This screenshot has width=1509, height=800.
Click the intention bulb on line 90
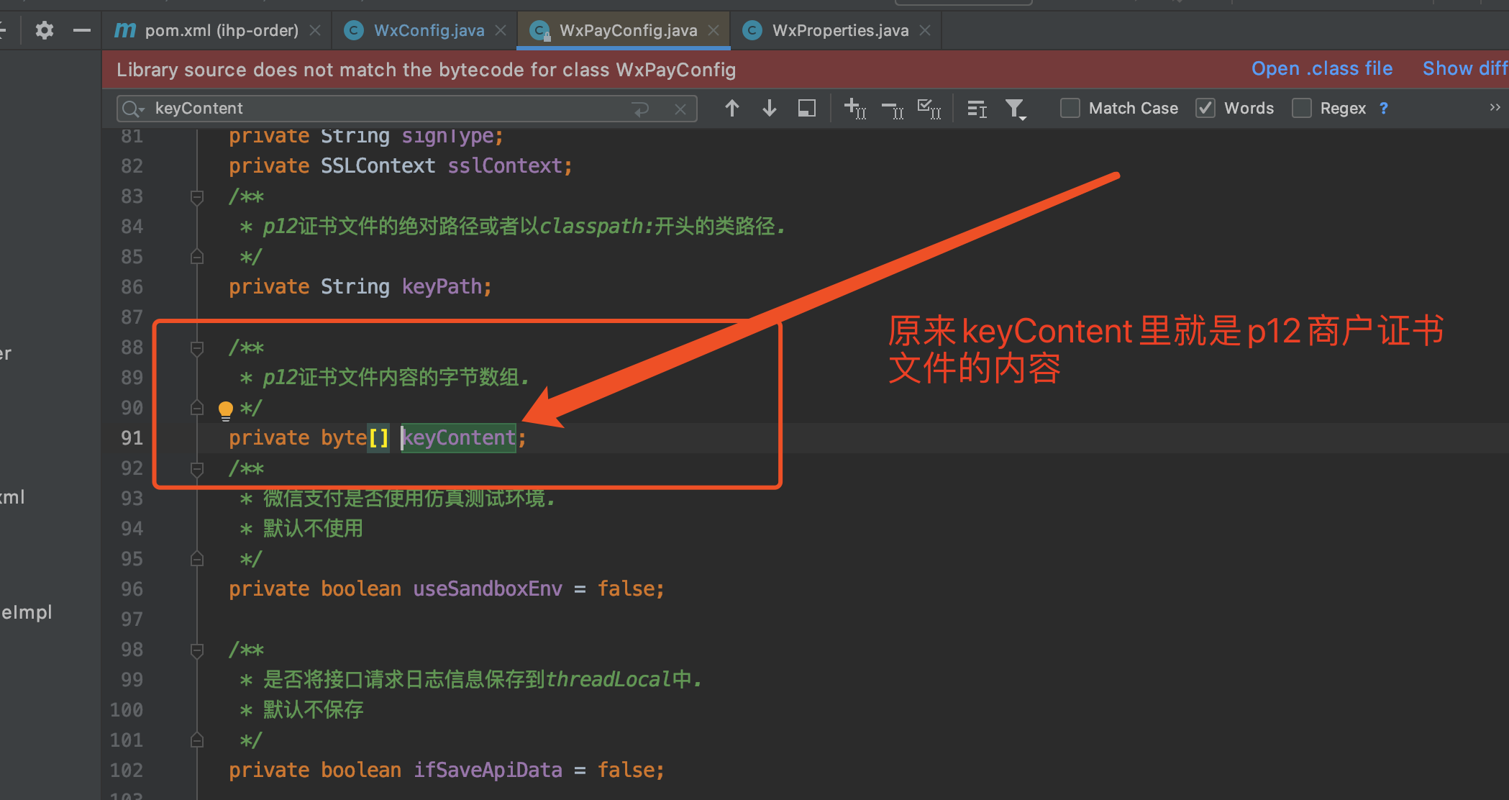[x=226, y=409]
